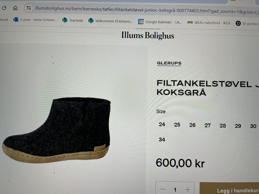Select shoe size 27
Screen dimensions: 259x194
click(x=207, y=125)
